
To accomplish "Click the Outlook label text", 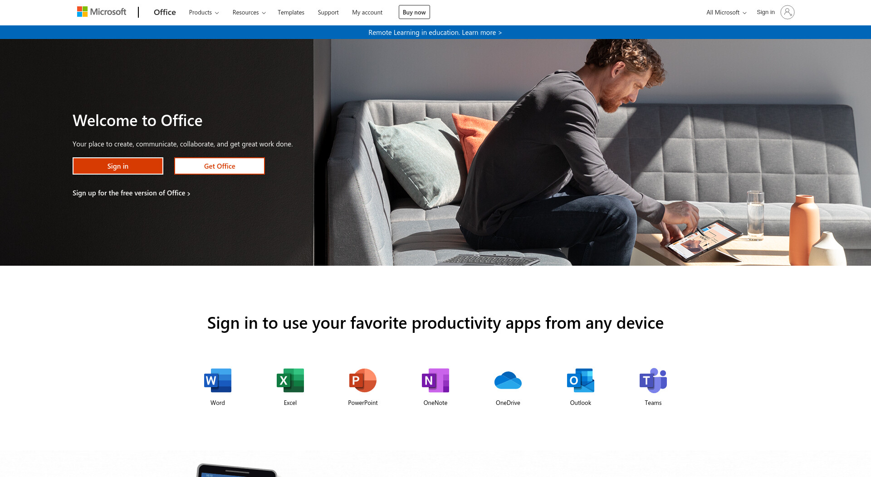I will (581, 403).
